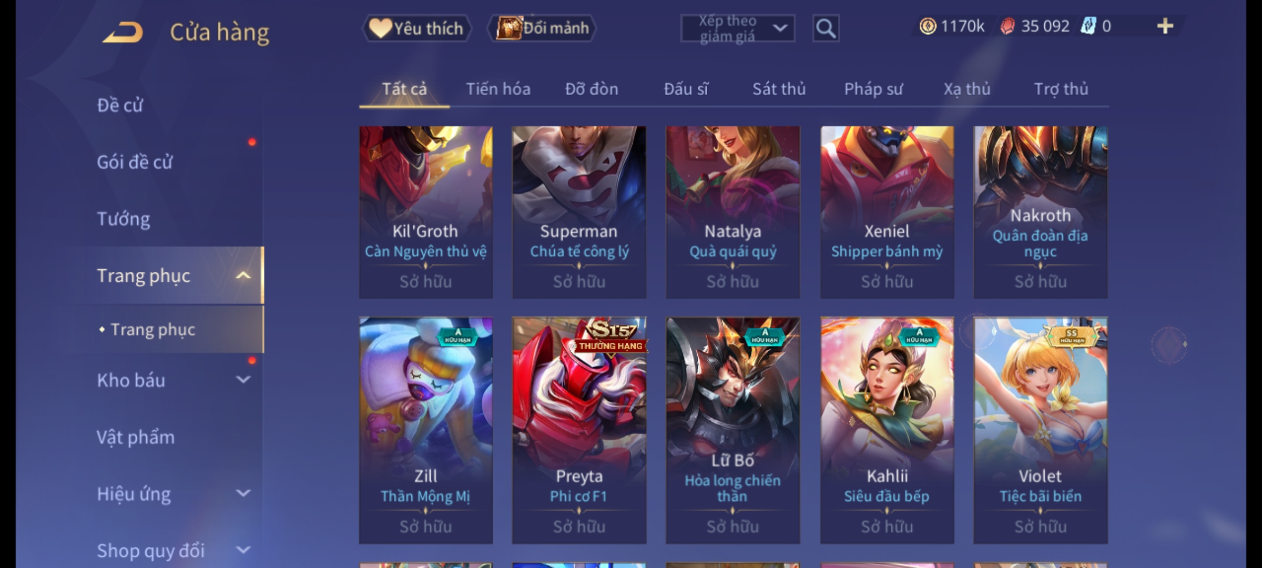Viewport: 1262px width, 568px height.
Task: Select the Tiến hóa tab
Action: pyautogui.click(x=498, y=89)
